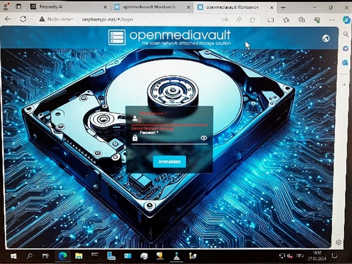Open the language selection globe icon
The width and height of the screenshot is (352, 264).
point(326,38)
